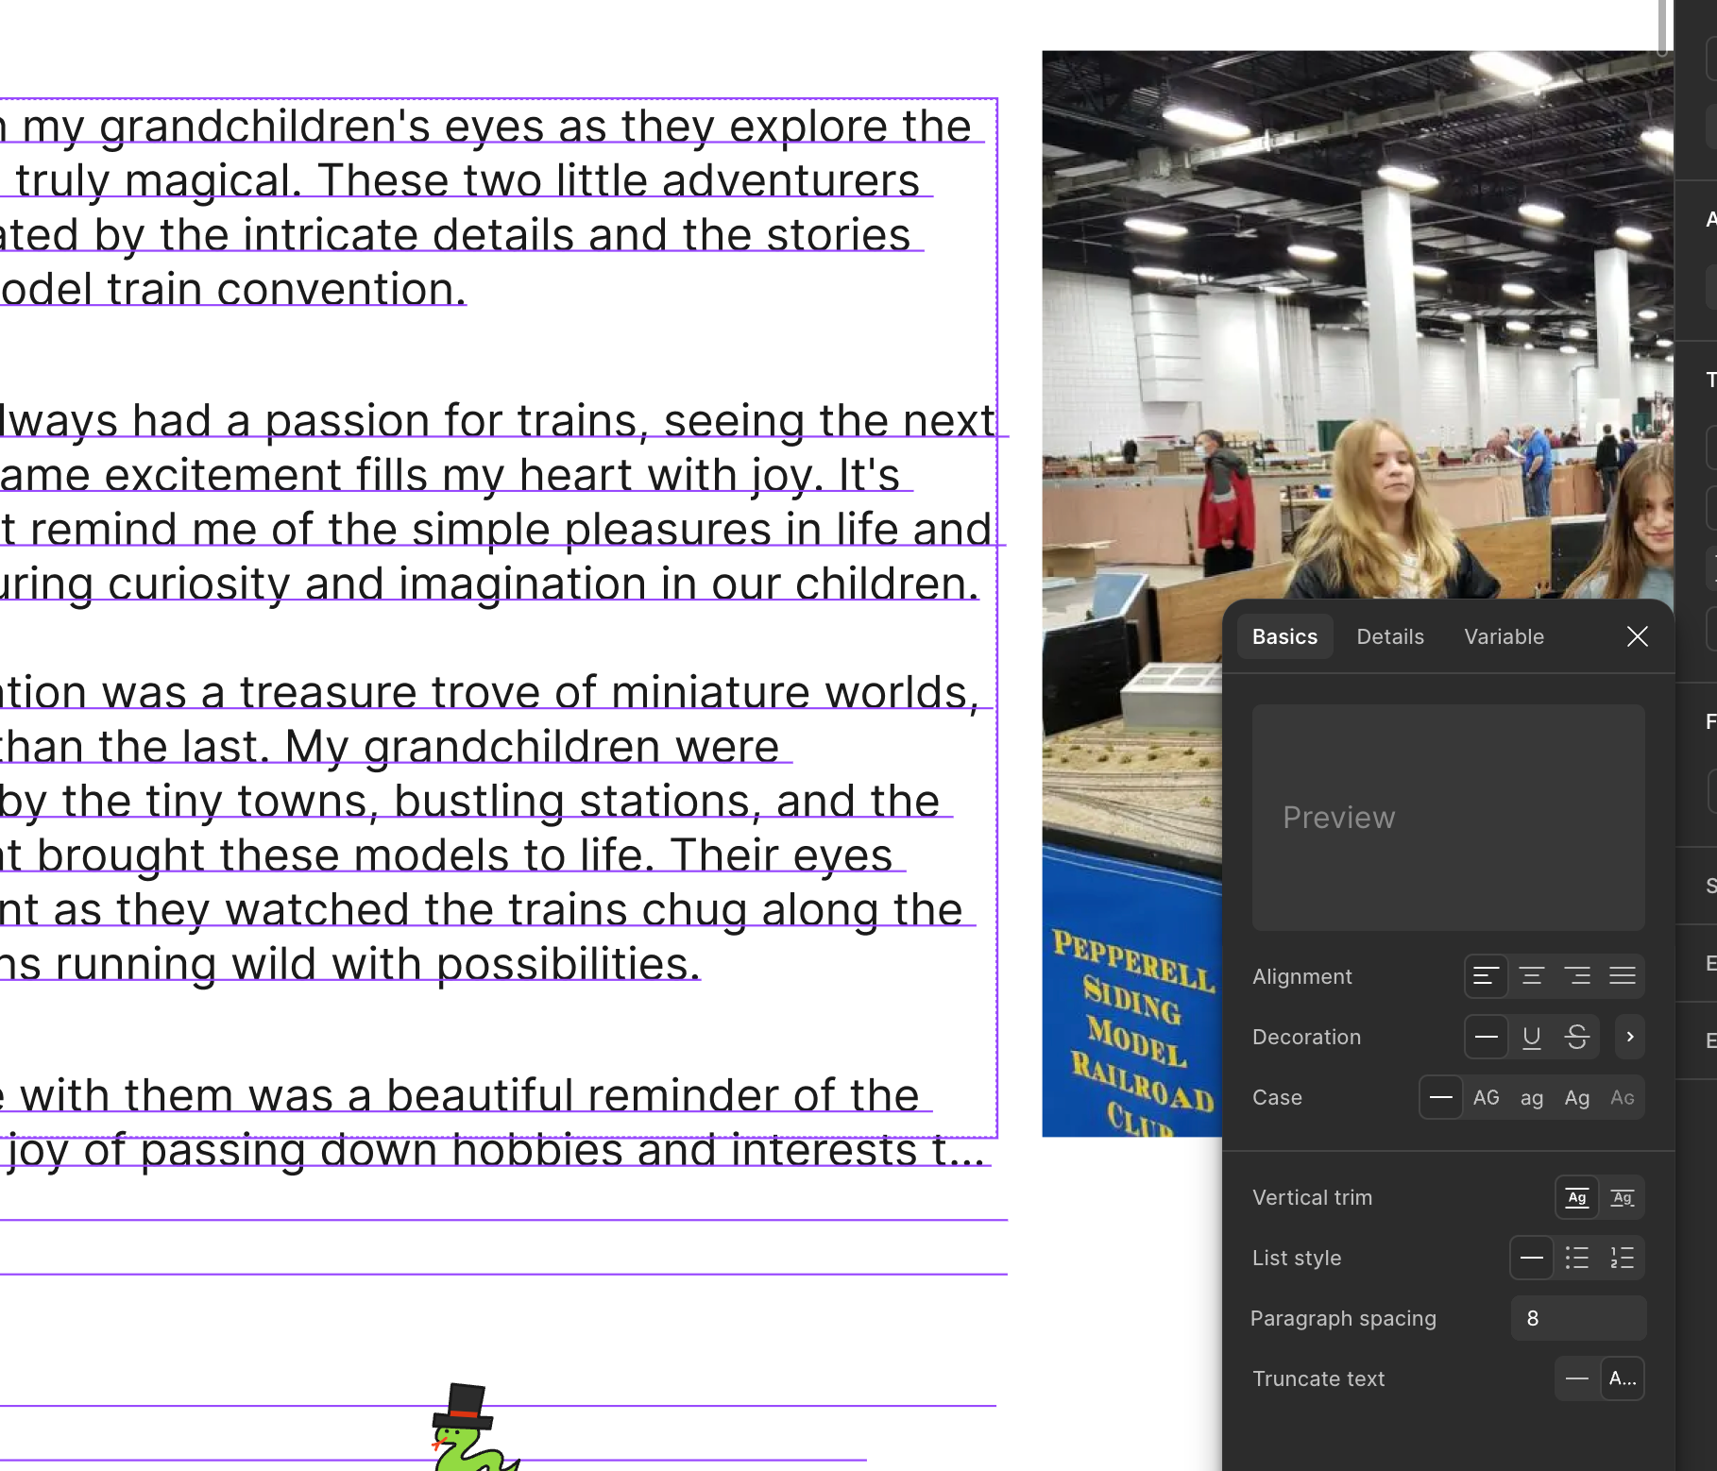1717x1471 pixels.
Task: Disable text truncation
Action: (1577, 1378)
